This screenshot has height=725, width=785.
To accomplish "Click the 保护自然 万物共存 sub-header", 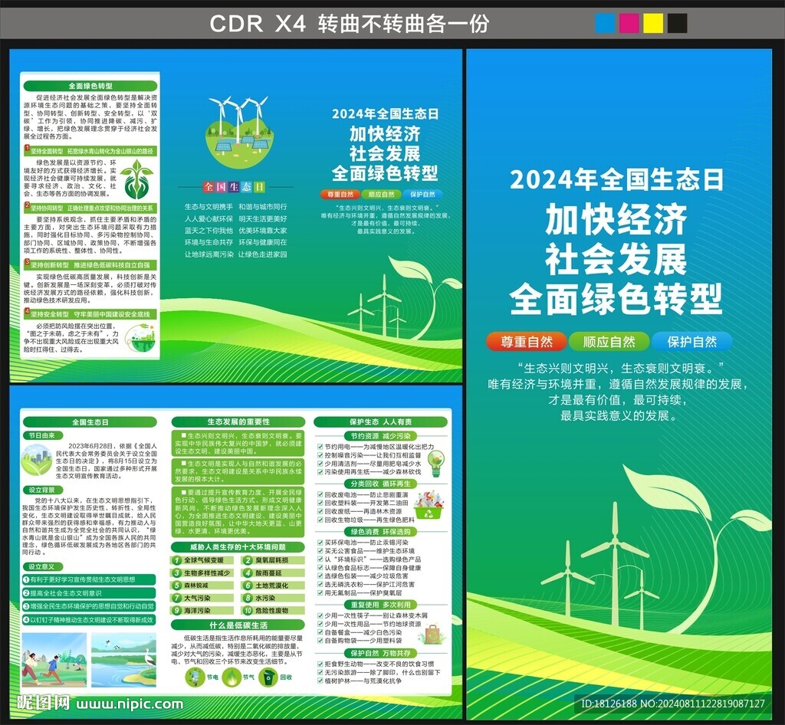I will pyautogui.click(x=380, y=653).
